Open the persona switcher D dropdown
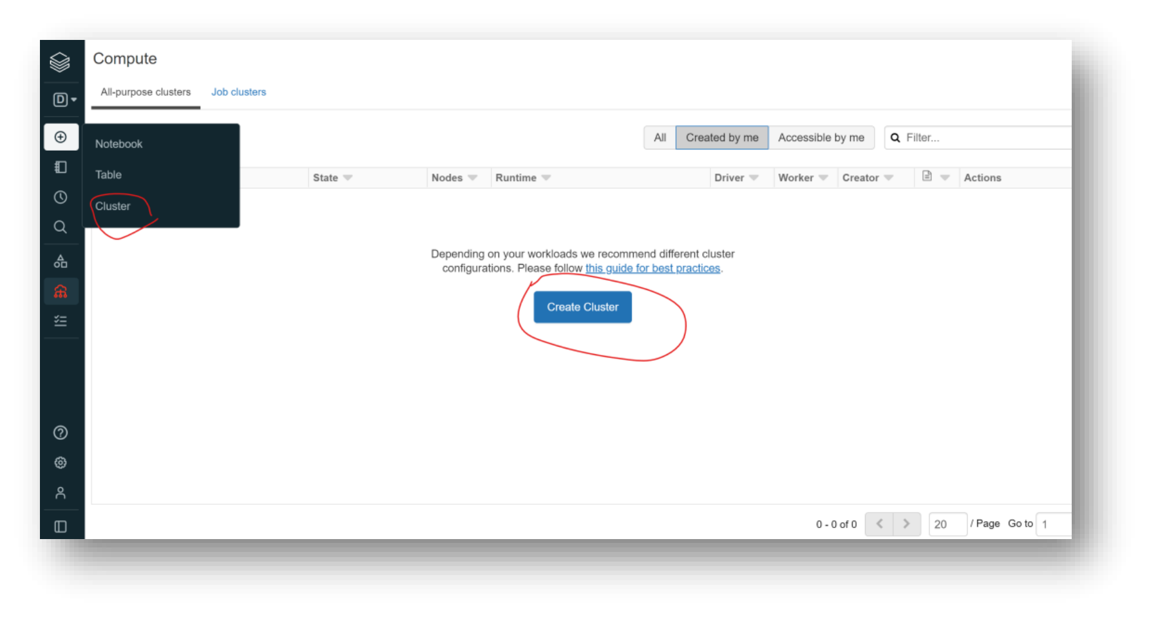Viewport: 1149px width, 617px height. [64, 99]
